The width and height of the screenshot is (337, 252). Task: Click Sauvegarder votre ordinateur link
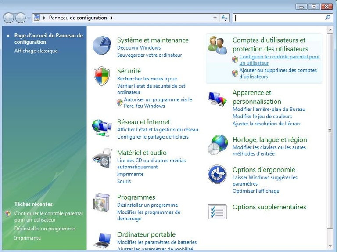pos(149,55)
